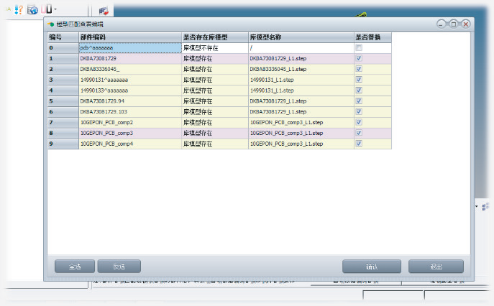Image resolution: width=494 pixels, height=306 pixels.
Task: Click the dialog title bar icon
Action: point(51,24)
